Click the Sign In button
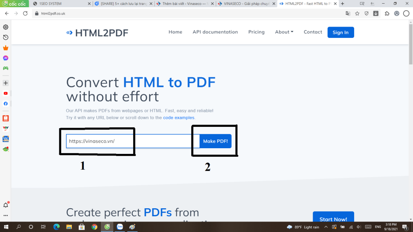The width and height of the screenshot is (413, 232). click(x=340, y=32)
